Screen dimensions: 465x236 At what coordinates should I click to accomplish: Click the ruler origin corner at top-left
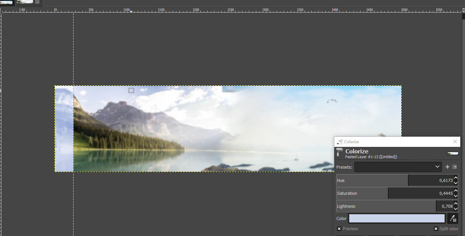pyautogui.click(x=1, y=11)
